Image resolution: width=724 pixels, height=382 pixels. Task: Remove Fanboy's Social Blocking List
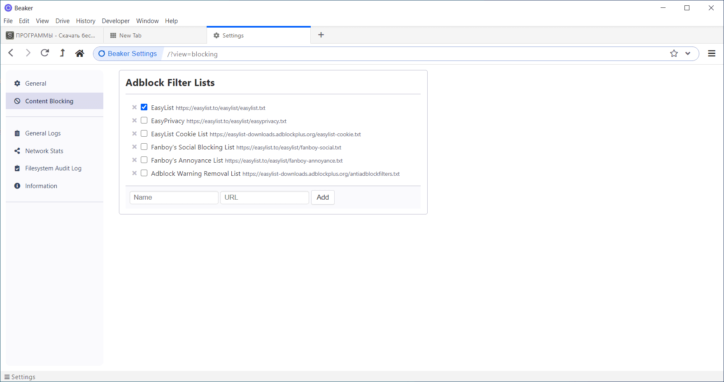[x=134, y=147]
